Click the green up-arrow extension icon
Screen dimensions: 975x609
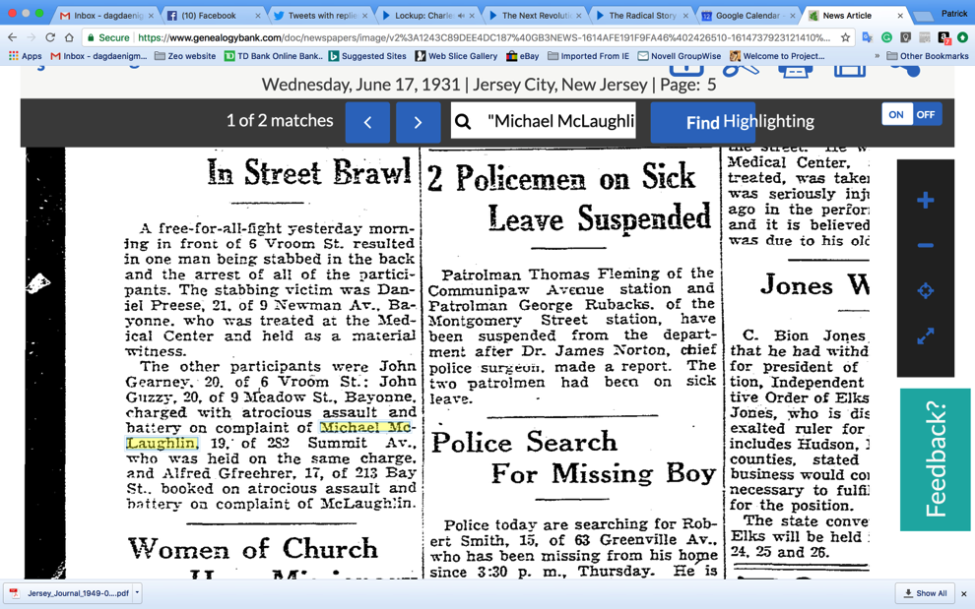tap(962, 37)
